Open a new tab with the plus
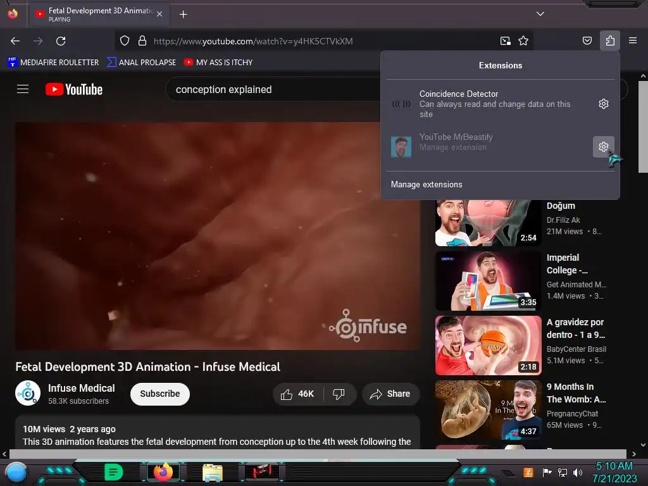648x486 pixels. point(183,15)
